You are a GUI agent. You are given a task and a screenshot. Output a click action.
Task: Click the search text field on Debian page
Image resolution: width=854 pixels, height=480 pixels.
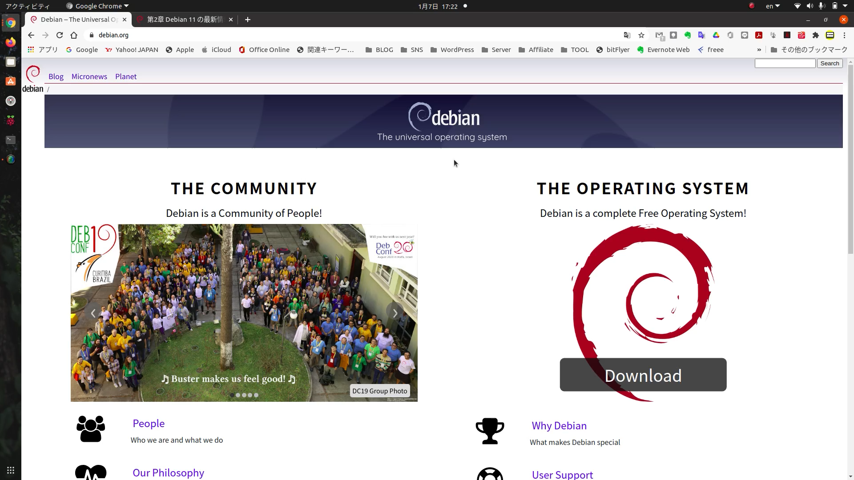point(785,64)
